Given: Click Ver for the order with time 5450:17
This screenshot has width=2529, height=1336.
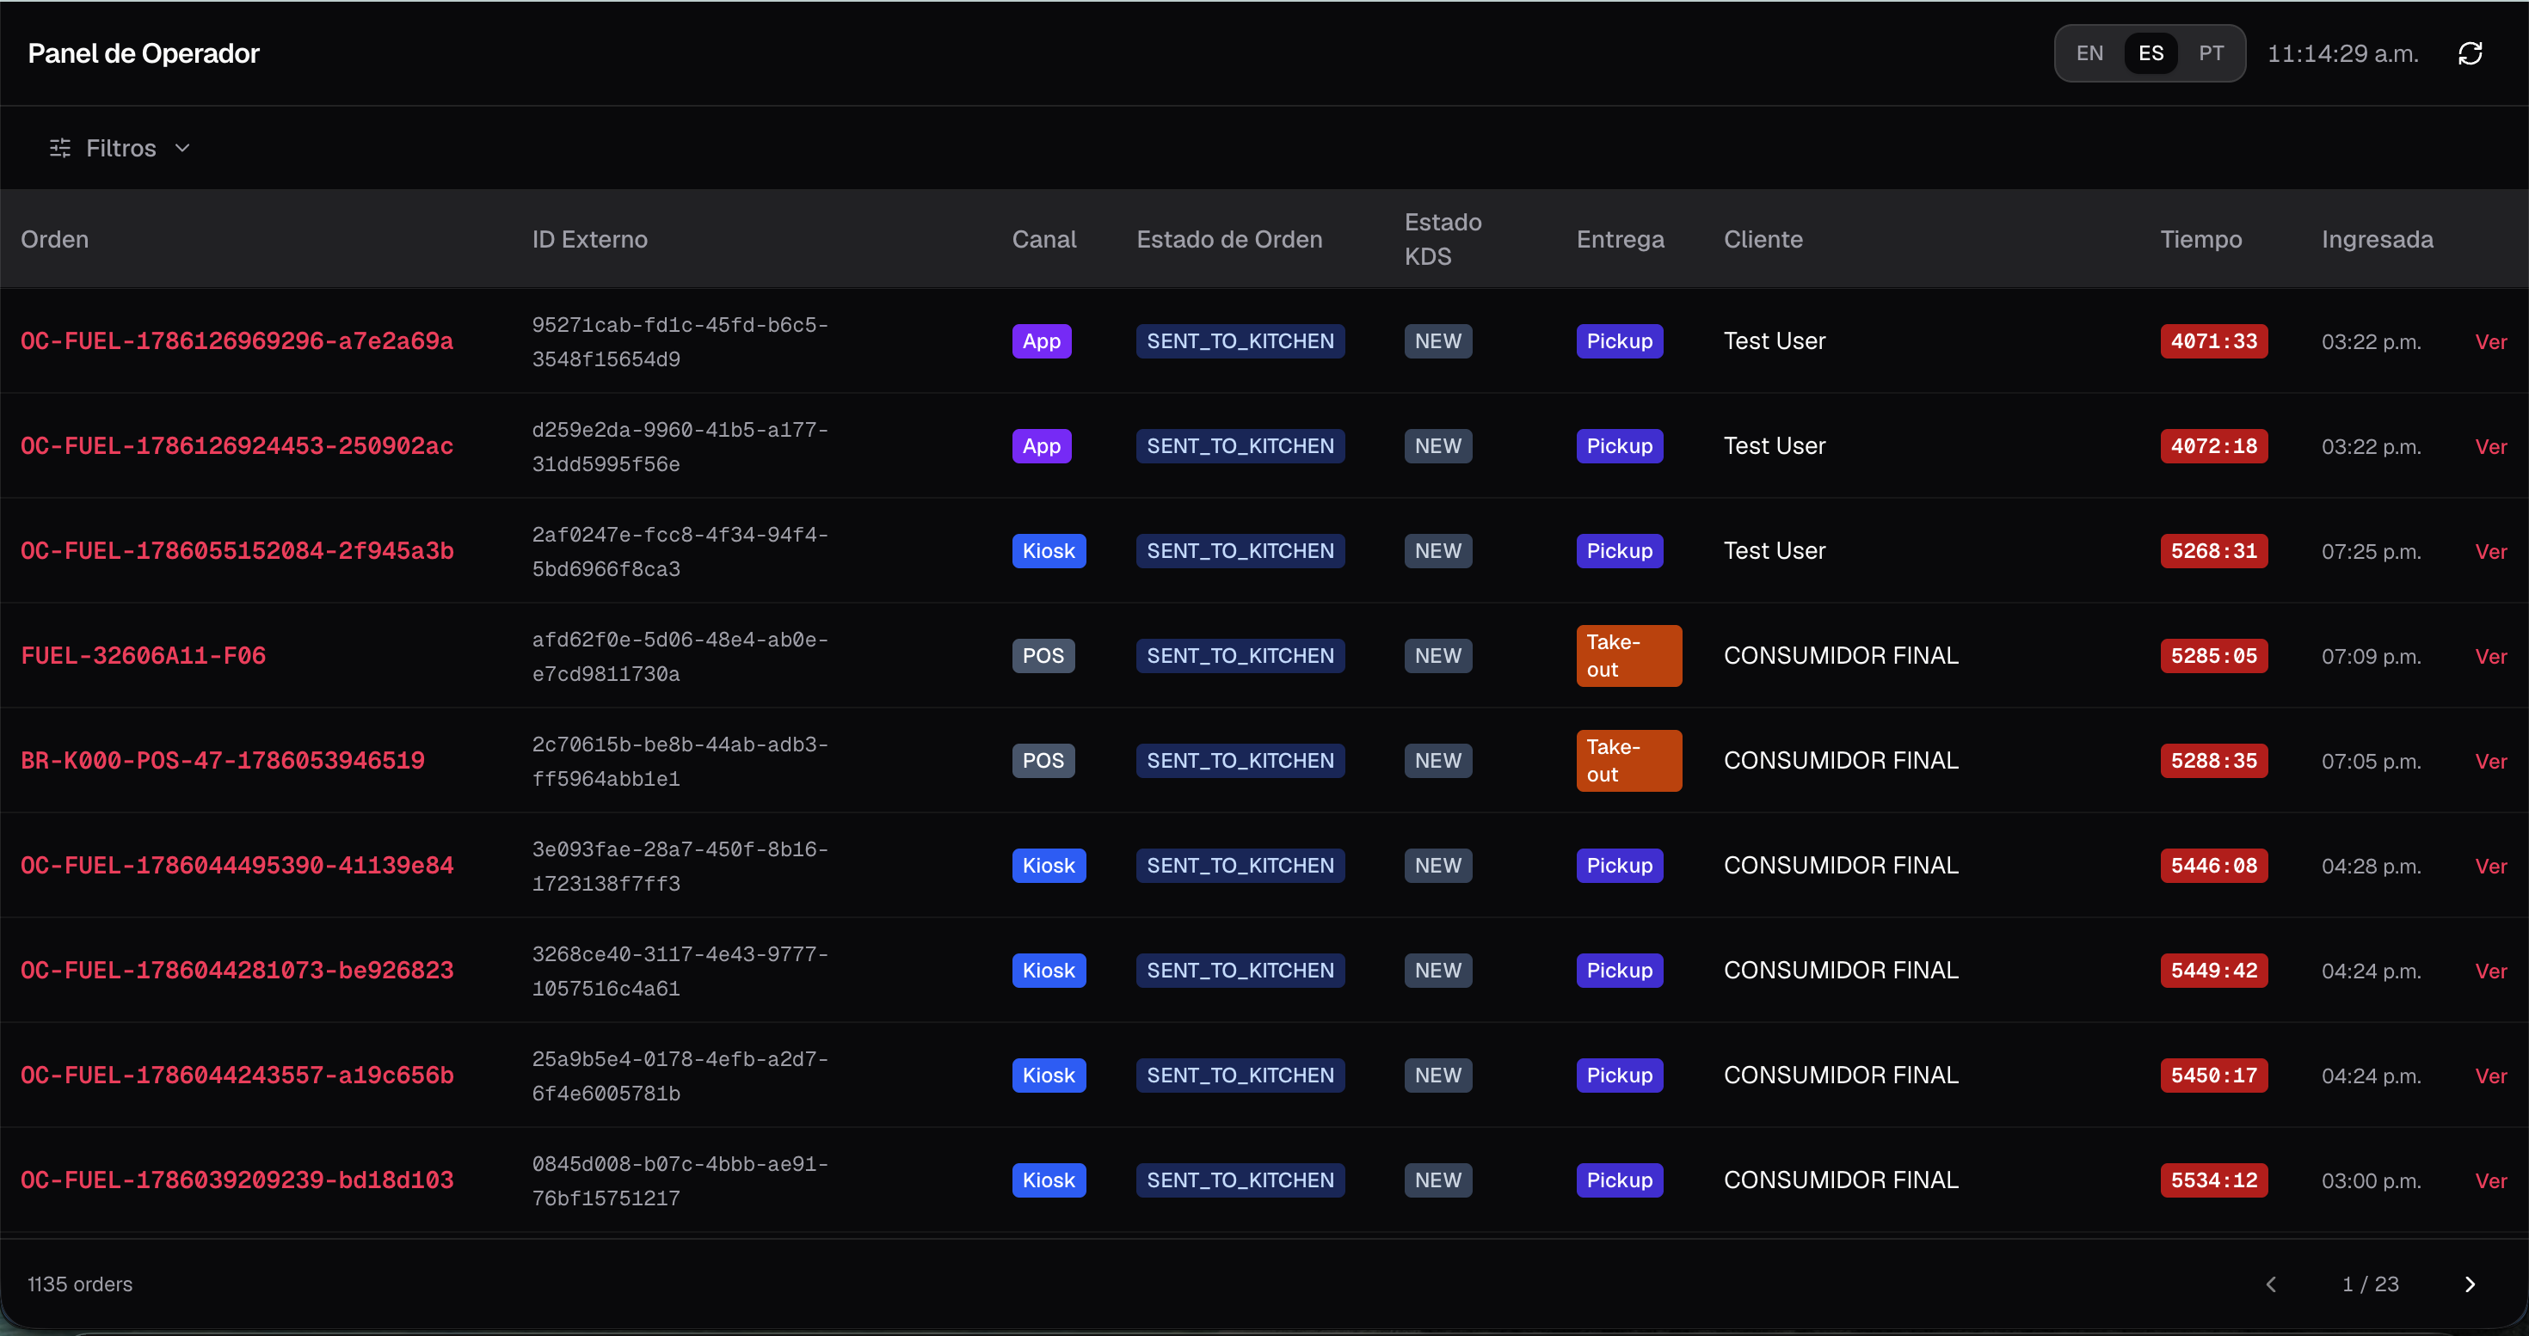Looking at the screenshot, I should click(x=2490, y=1076).
